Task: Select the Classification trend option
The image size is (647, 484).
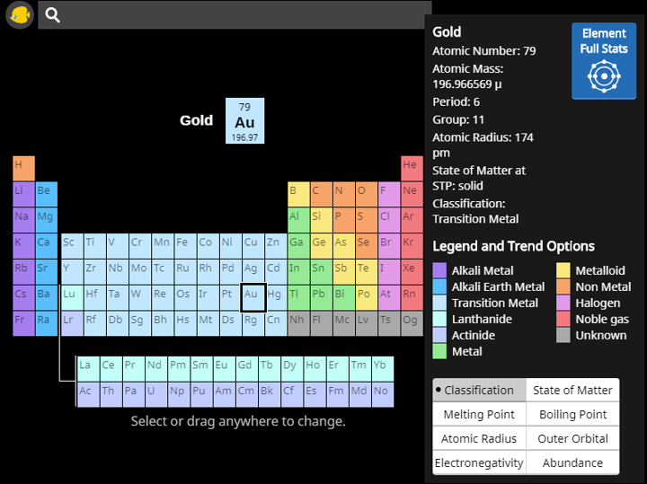Action: tap(479, 390)
